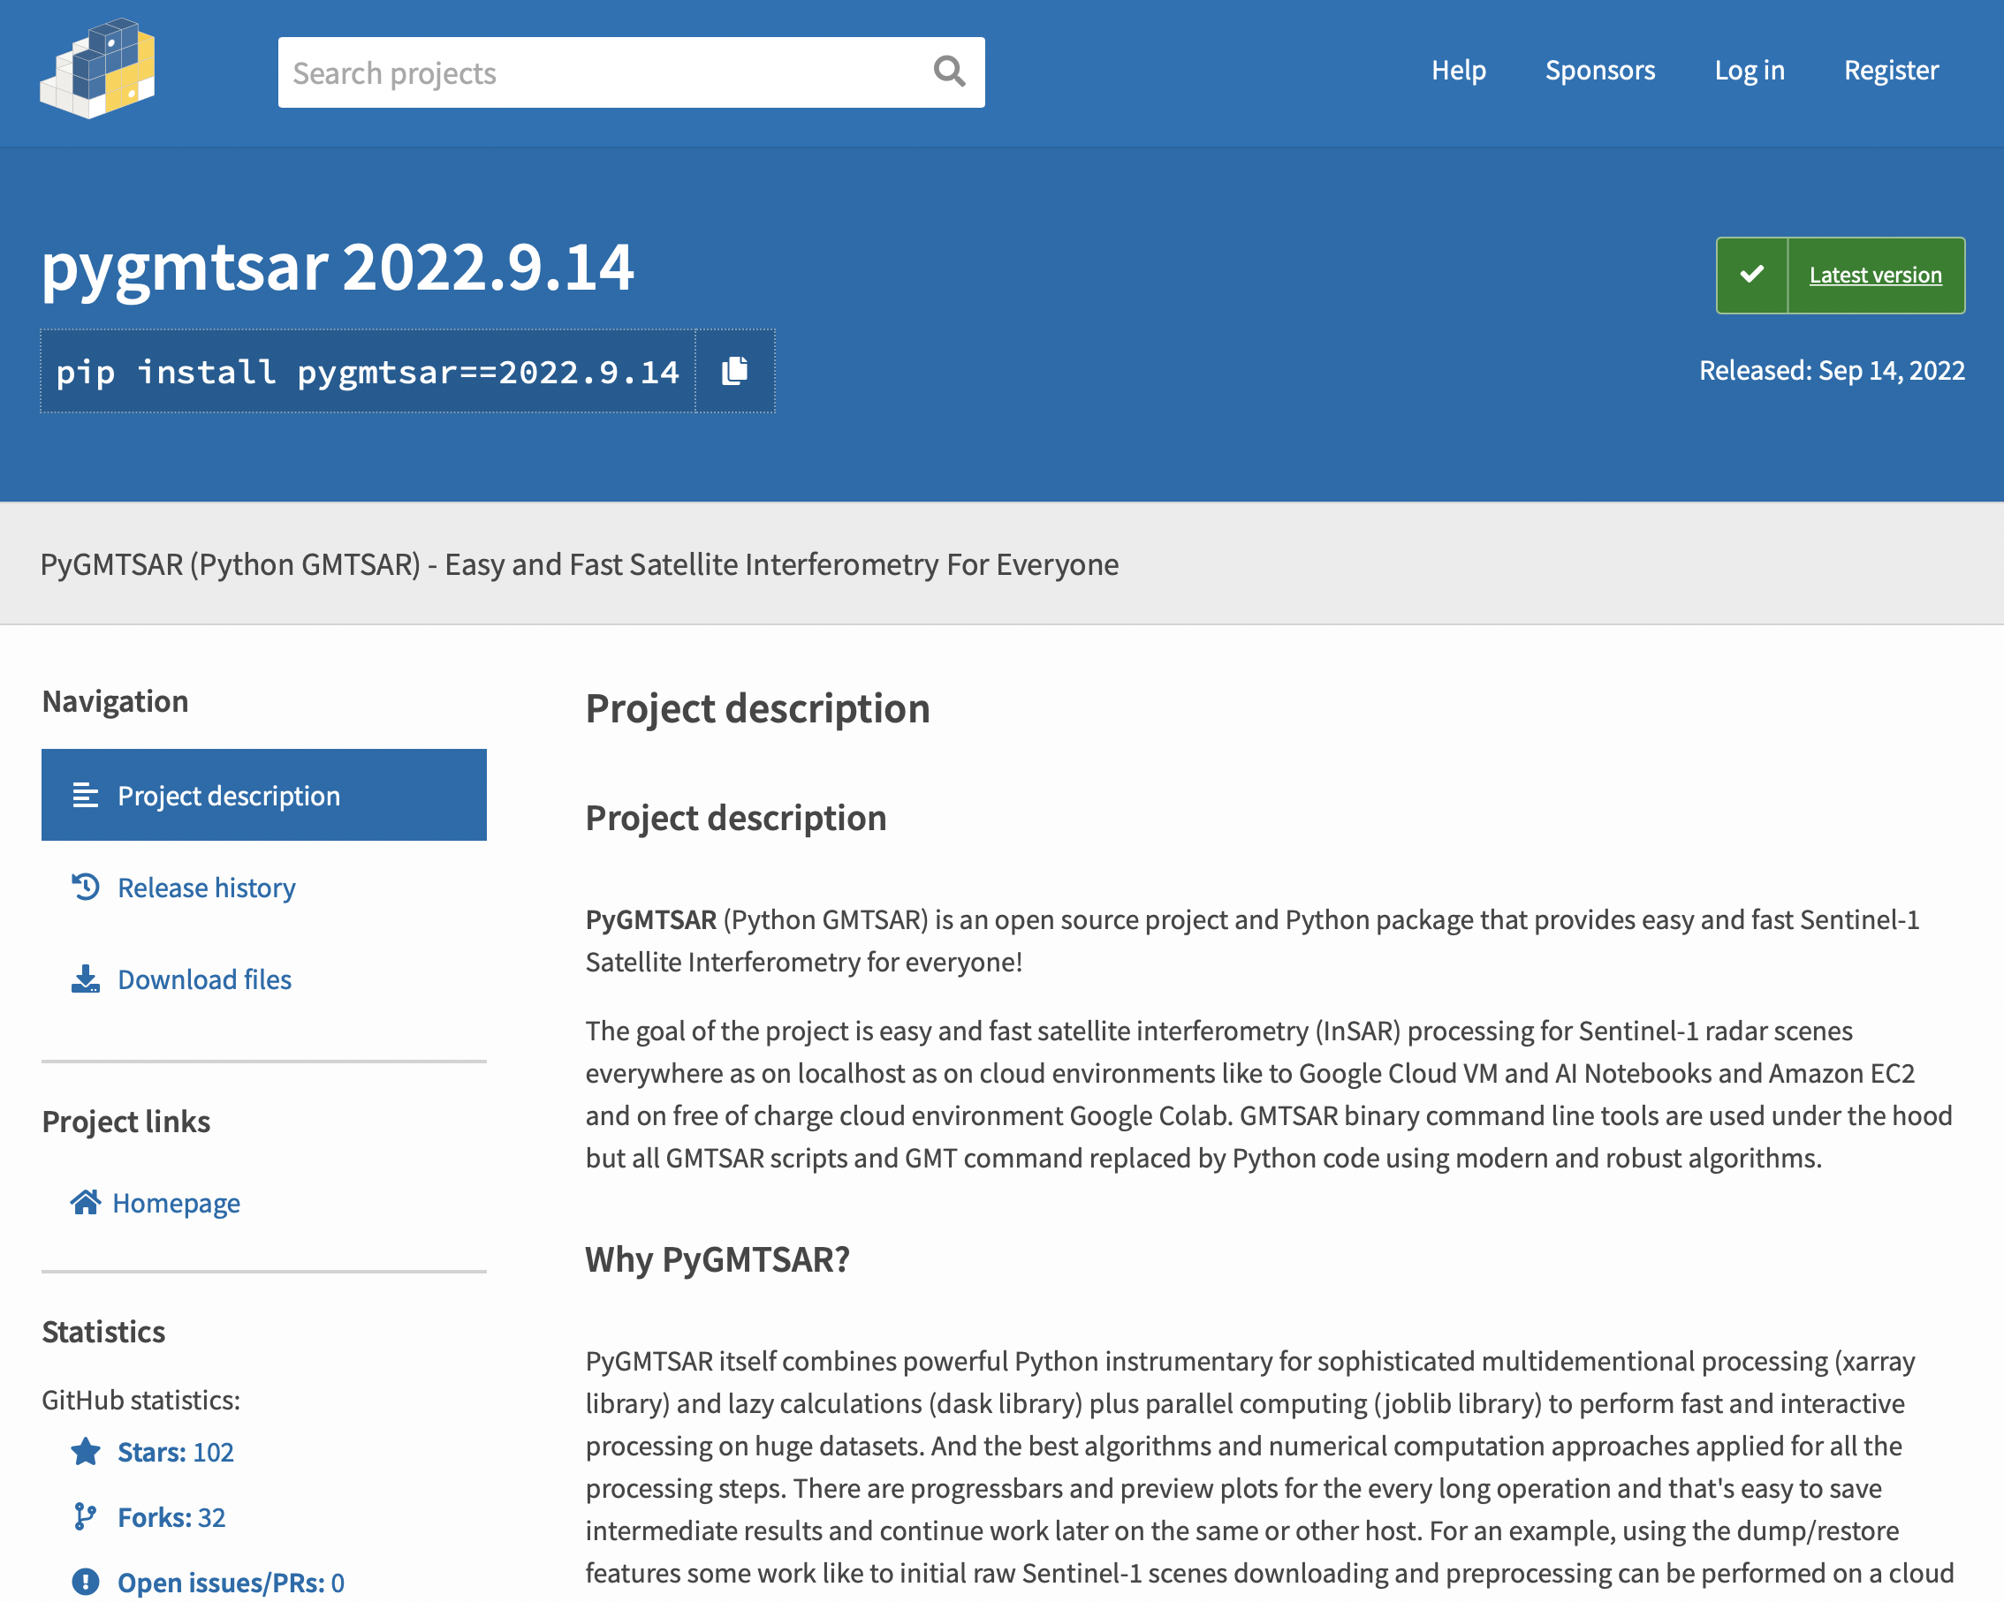Click the Release history clock icon
The height and width of the screenshot is (1602, 2004).
point(85,887)
